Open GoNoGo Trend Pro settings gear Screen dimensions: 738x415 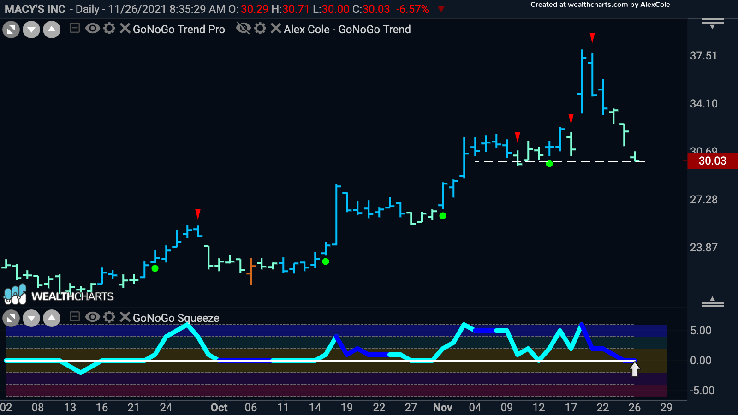coord(109,29)
